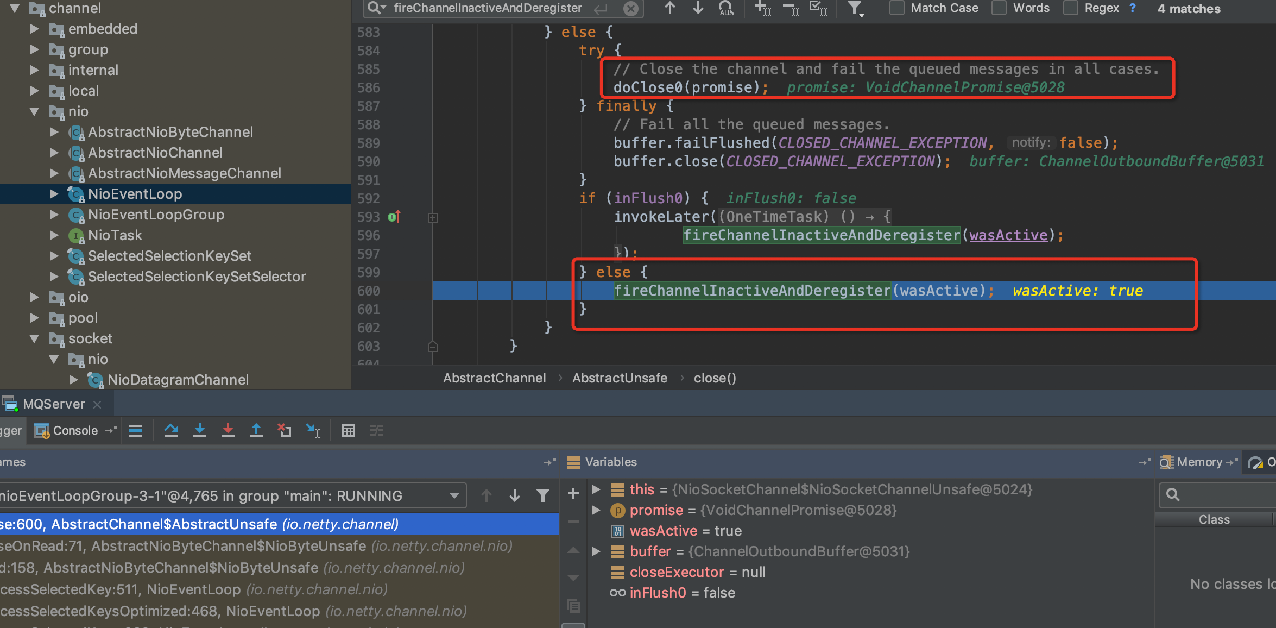Enable the Match Case checkbox

pyautogui.click(x=896, y=8)
